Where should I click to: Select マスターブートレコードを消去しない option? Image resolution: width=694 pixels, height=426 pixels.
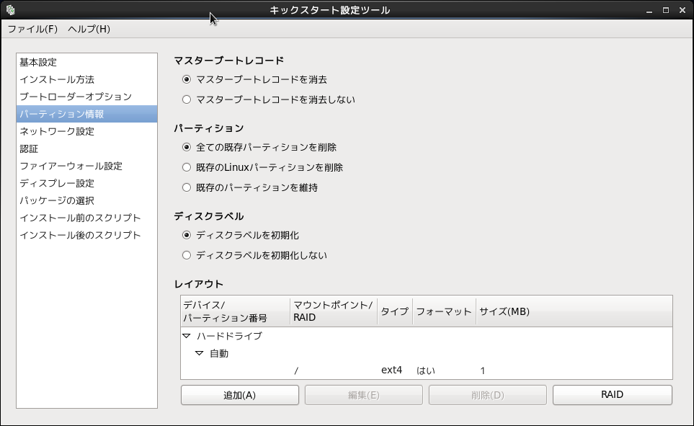click(187, 99)
